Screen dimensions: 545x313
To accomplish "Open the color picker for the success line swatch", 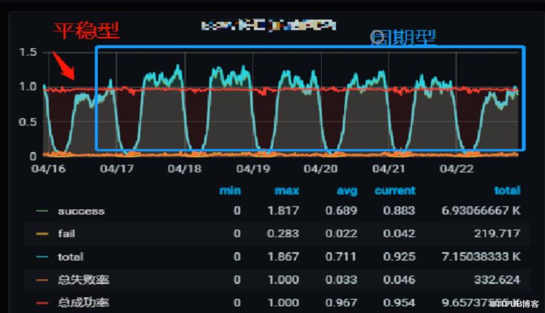I will pos(42,211).
